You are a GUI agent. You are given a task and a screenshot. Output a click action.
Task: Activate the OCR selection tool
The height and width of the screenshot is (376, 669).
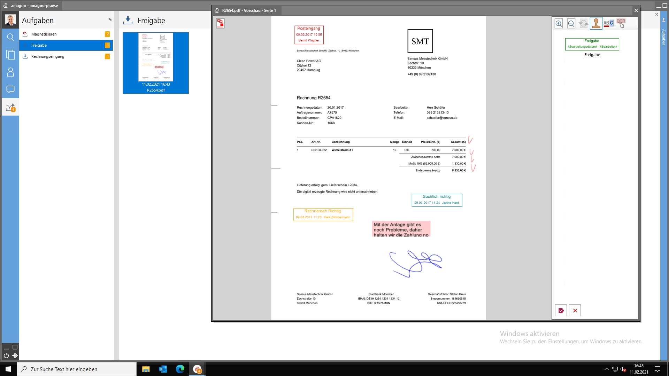[621, 23]
